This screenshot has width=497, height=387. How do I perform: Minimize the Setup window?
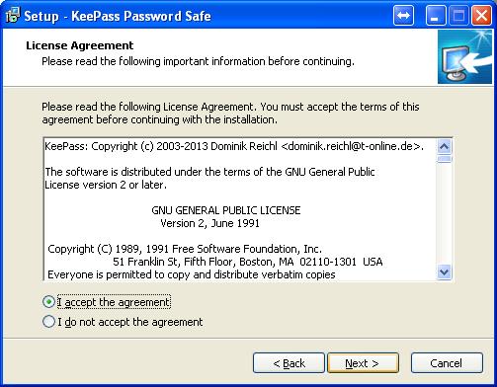436,15
